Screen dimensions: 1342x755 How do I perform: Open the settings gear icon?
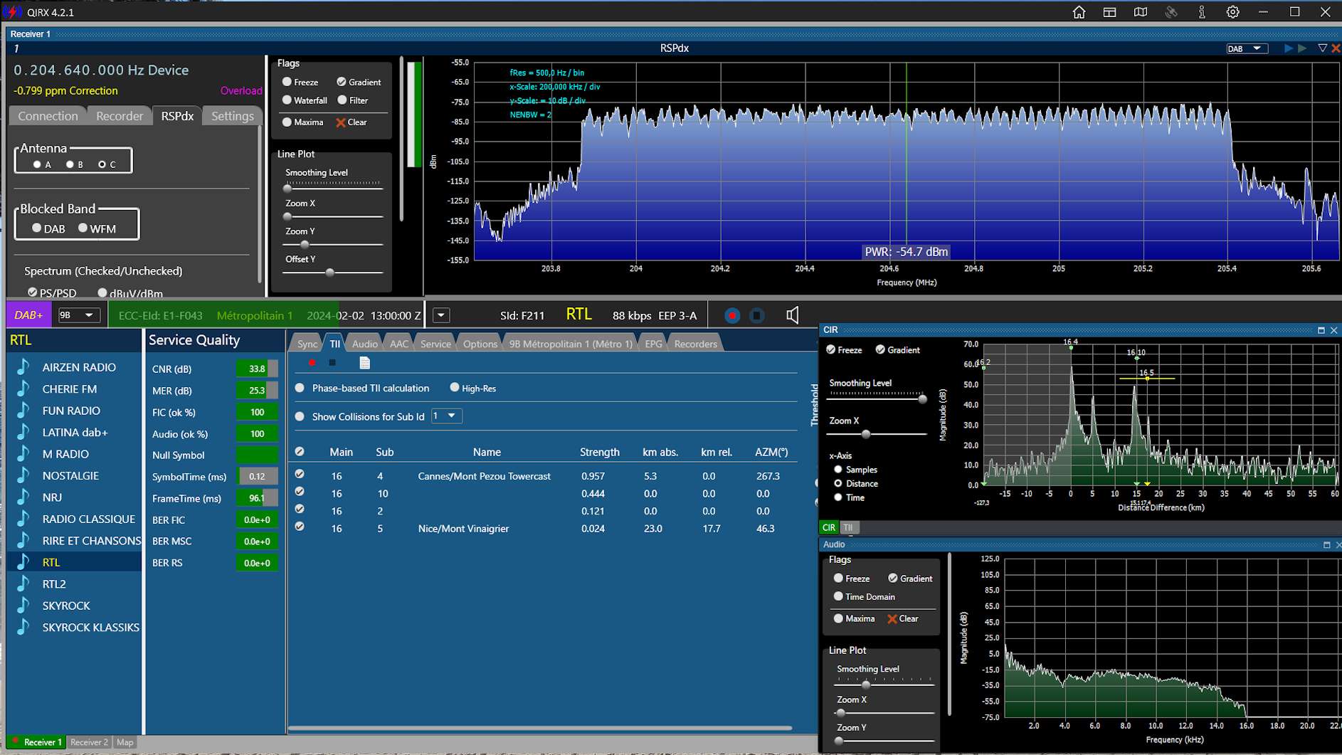(x=1232, y=12)
